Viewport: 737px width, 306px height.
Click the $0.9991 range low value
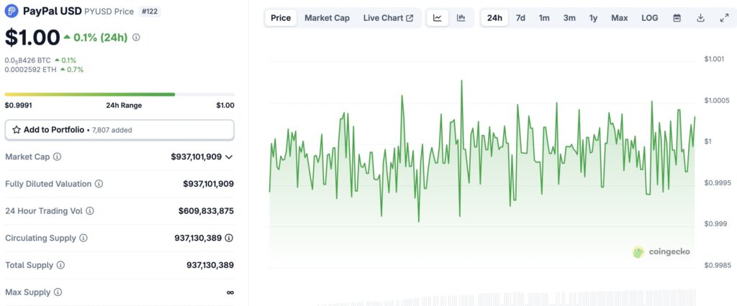(x=18, y=105)
